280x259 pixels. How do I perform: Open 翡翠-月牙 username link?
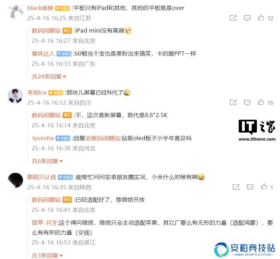[44, 223]
